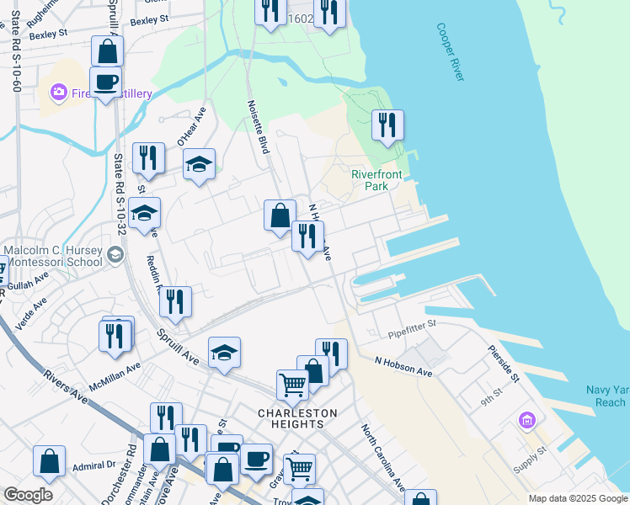The image size is (630, 505).
Task: Click the O'Hear Ave label
Action: [192, 126]
